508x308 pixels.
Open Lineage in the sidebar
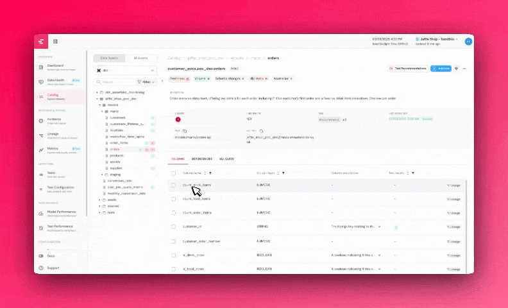(60, 135)
